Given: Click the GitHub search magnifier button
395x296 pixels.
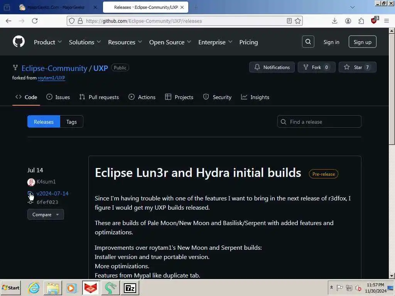Looking at the screenshot, I should (308, 42).
